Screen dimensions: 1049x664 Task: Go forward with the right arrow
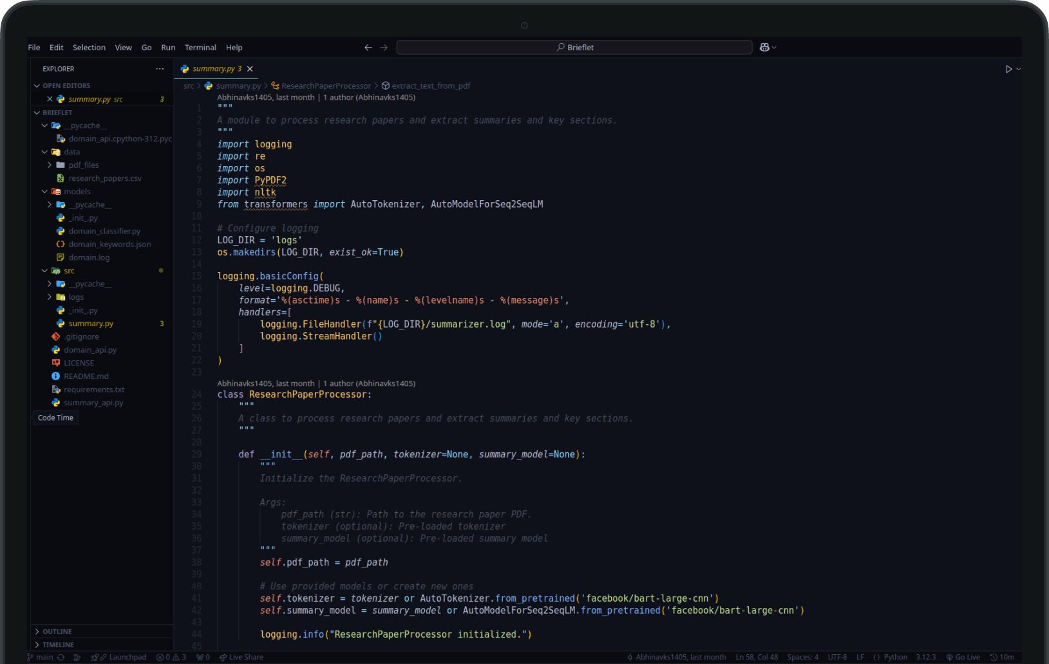point(384,47)
